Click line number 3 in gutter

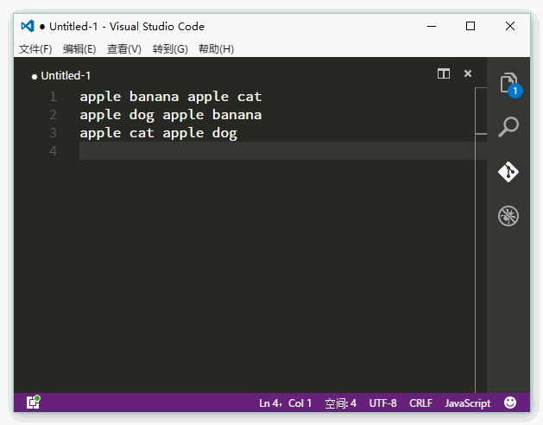click(x=53, y=133)
